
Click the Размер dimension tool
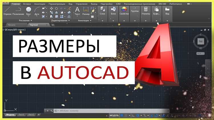[86, 11]
